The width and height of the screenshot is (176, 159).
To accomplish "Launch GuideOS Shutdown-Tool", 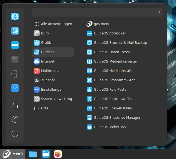I will [114, 99].
